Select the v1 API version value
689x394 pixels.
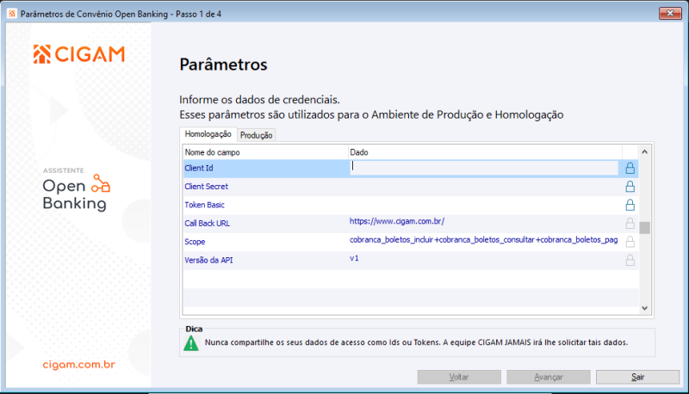click(x=354, y=258)
